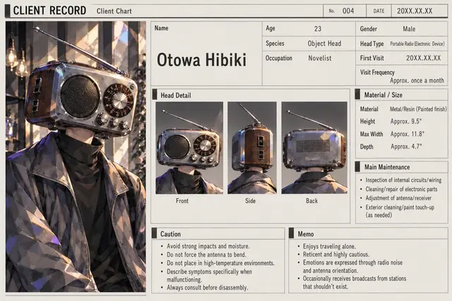The image size is (452, 301).
Task: Select Always consult before disassembly line
Action: [x=207, y=288]
